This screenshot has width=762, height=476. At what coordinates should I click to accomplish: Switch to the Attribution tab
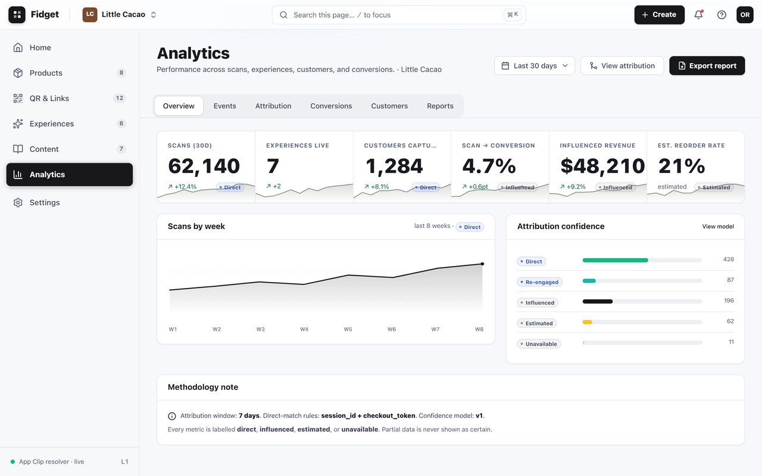(x=273, y=106)
